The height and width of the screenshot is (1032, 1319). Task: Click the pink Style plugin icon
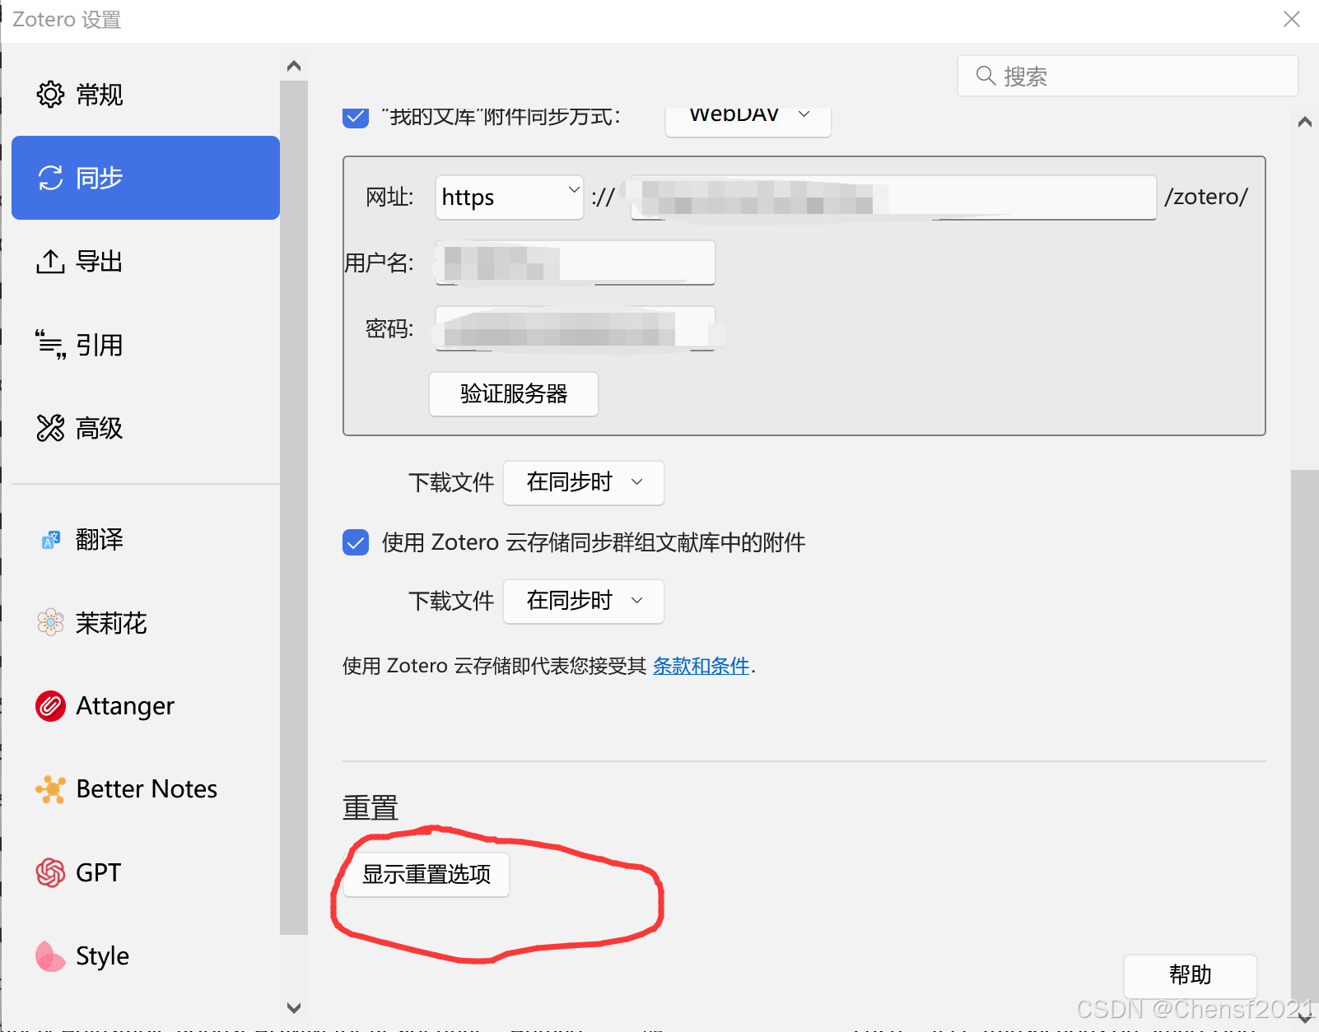pos(49,956)
